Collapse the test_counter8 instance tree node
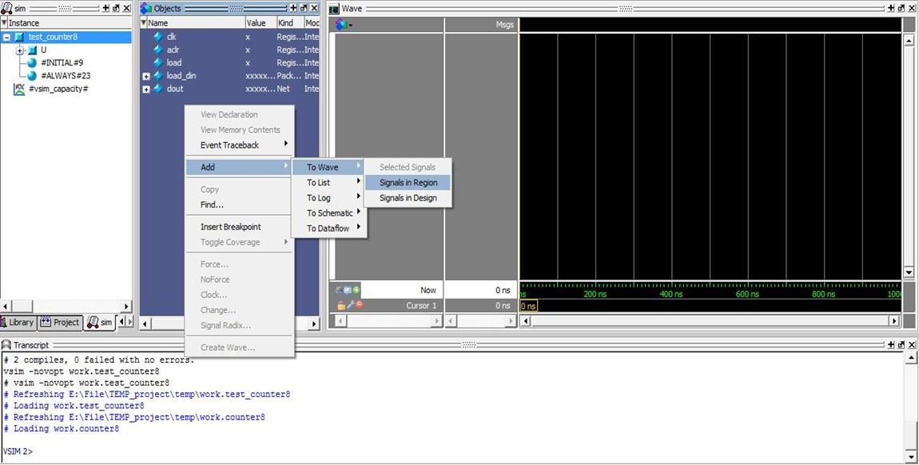919x465 pixels. 6,37
